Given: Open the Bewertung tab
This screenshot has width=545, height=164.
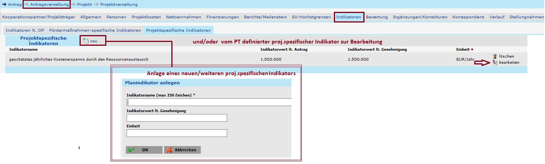Looking at the screenshot, I should pyautogui.click(x=377, y=17).
